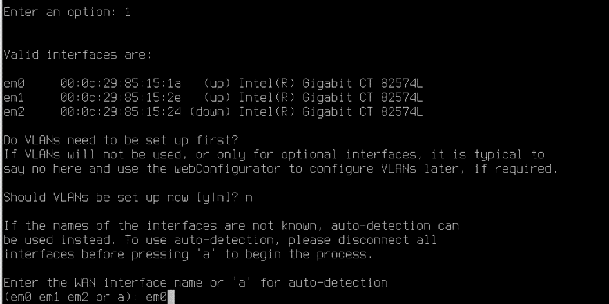Click the 'Valid interfaces are:' heading
This screenshot has width=609, height=304.
point(77,55)
